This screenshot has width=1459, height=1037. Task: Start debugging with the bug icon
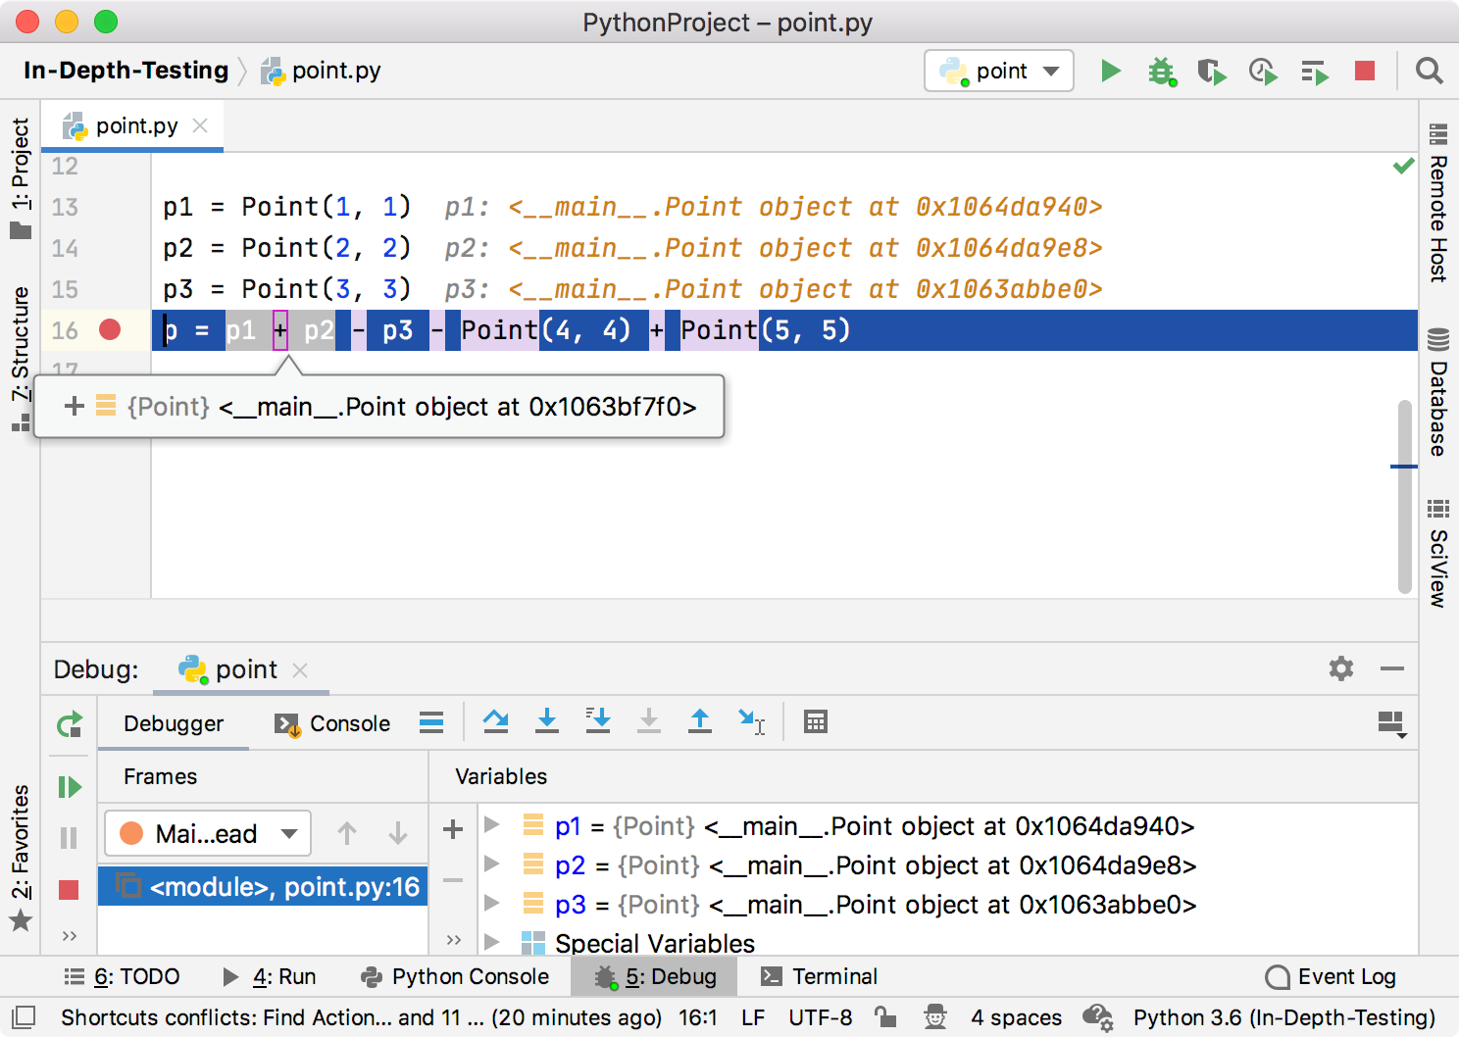point(1162,71)
